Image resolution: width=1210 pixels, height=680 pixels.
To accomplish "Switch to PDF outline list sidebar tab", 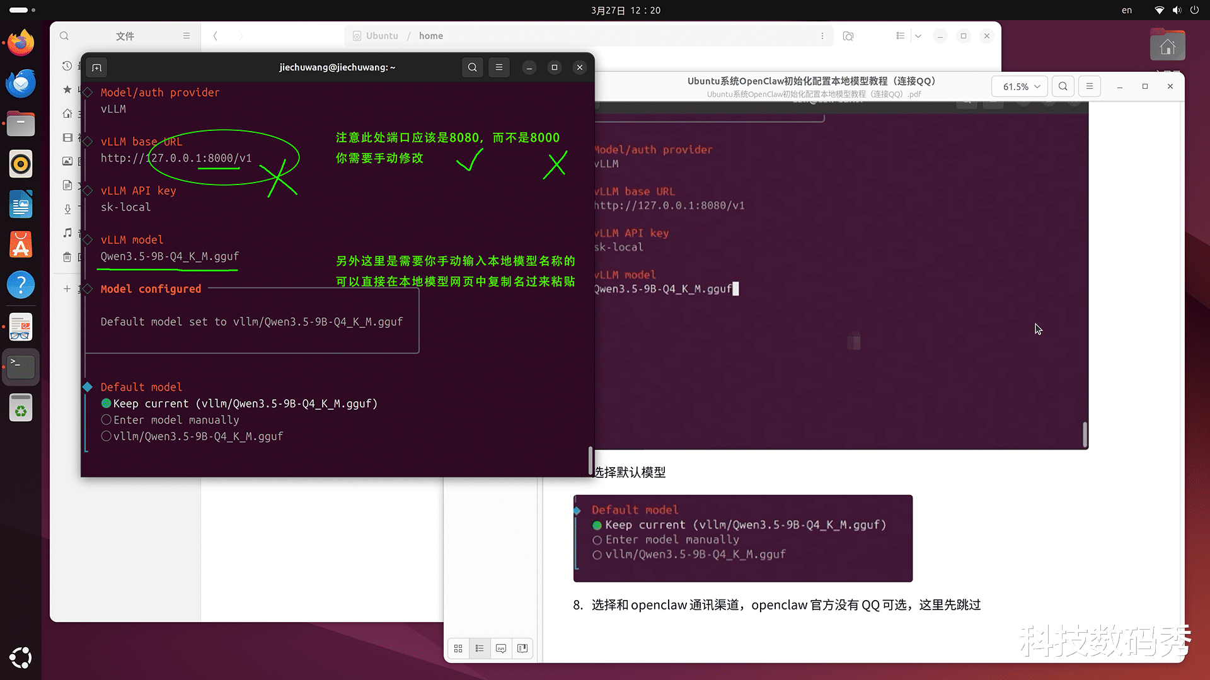I will (480, 649).
